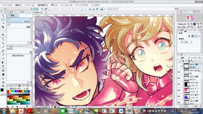Adjust the layer opacity slider
The height and width of the screenshot is (114, 203).
coord(193,58)
